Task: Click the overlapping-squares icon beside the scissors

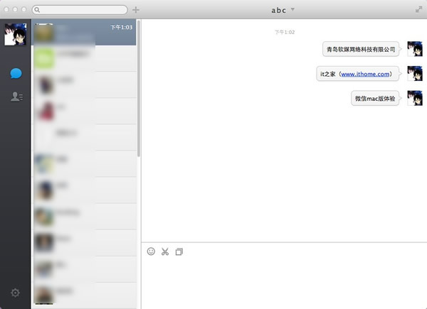Action: [179, 251]
